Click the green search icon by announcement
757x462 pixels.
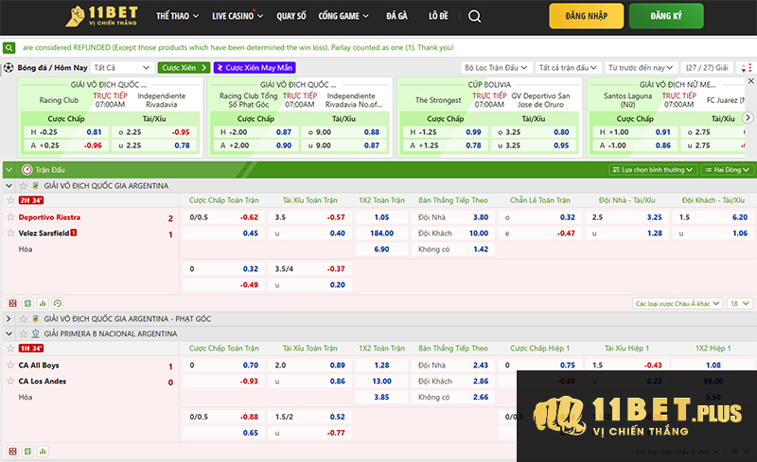[9, 47]
